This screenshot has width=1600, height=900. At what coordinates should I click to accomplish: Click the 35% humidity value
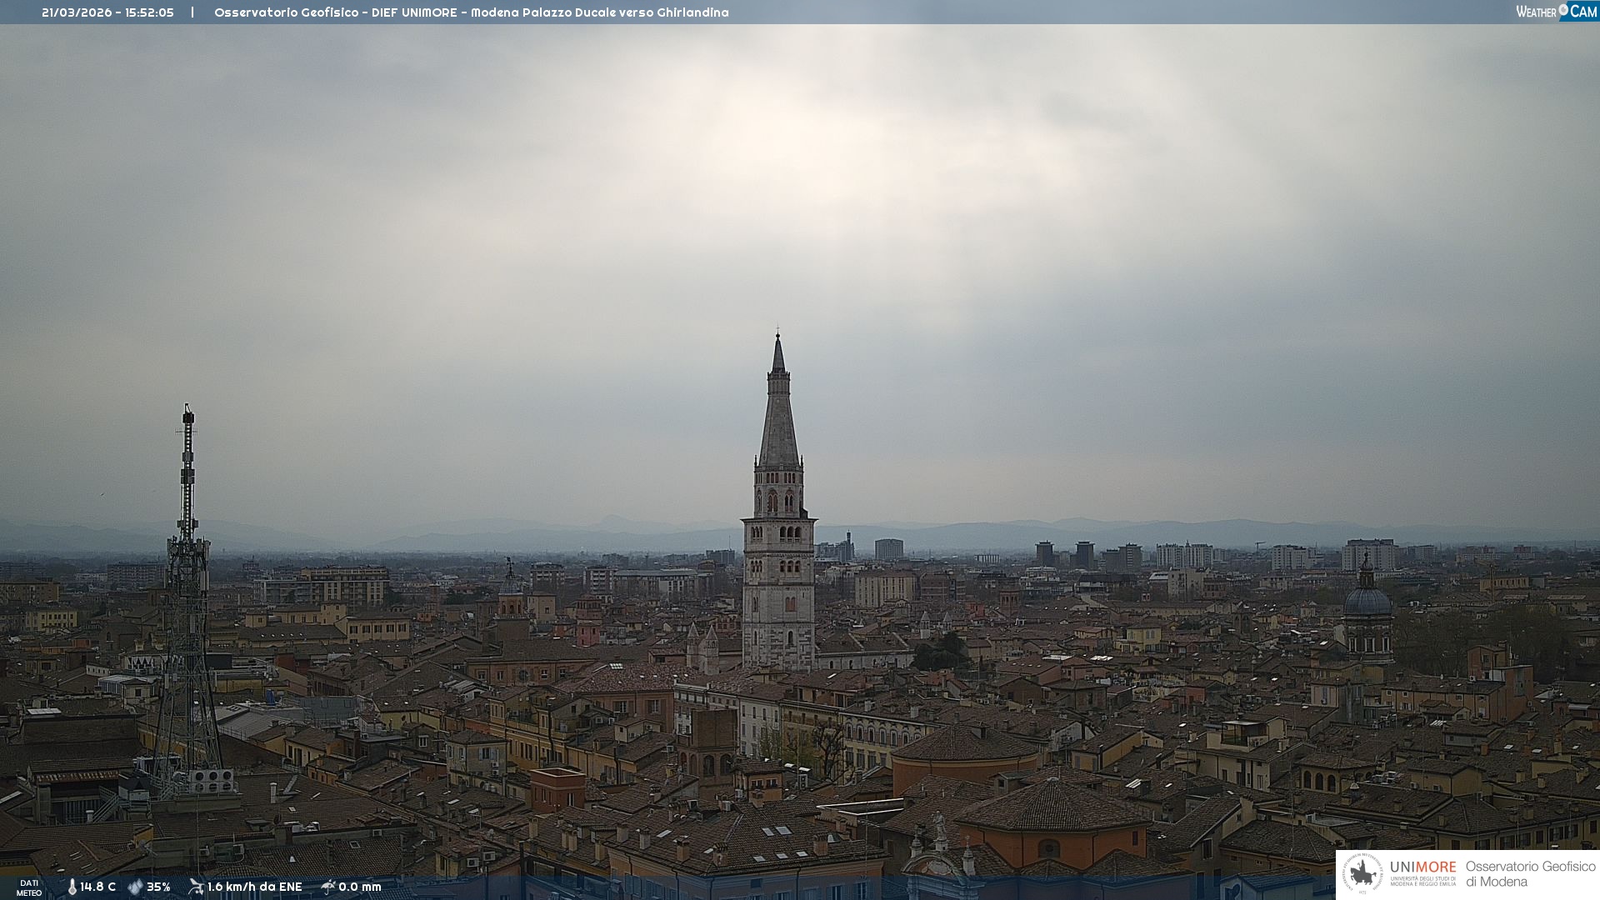click(158, 887)
